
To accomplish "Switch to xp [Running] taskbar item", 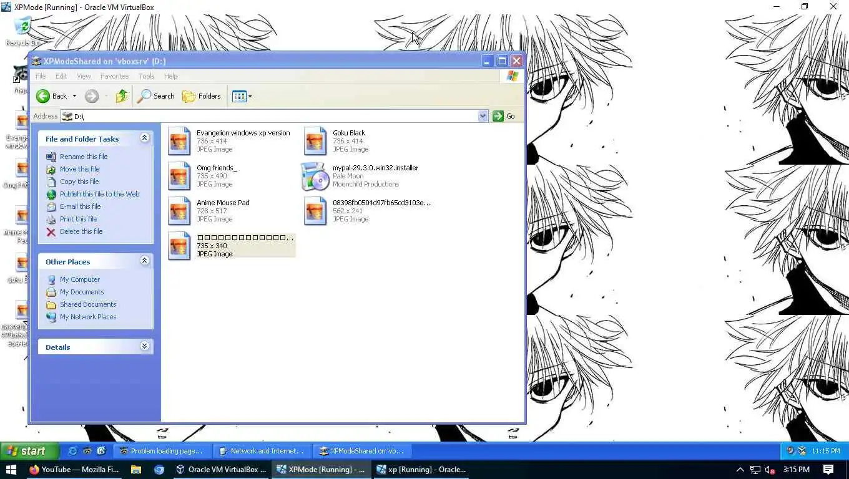I will pos(421,470).
